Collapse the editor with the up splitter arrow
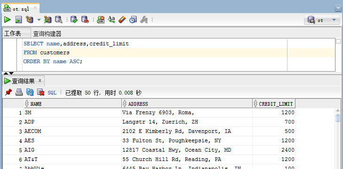 [6, 73]
